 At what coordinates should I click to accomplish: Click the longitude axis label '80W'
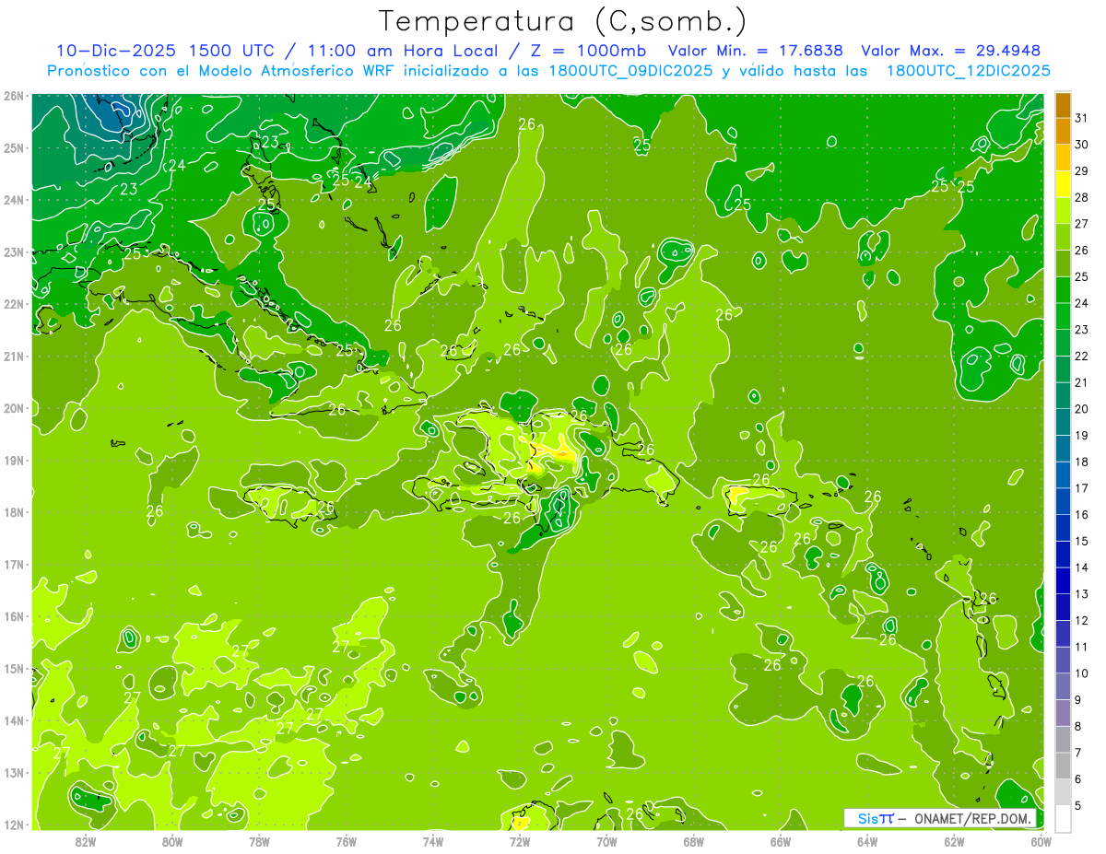click(x=172, y=841)
